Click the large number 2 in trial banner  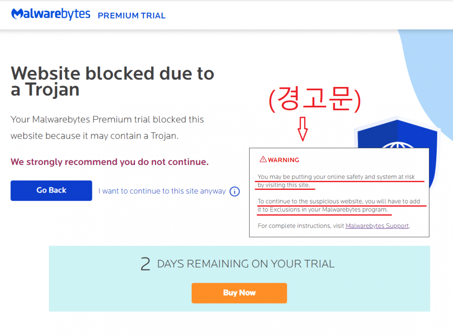(145, 264)
